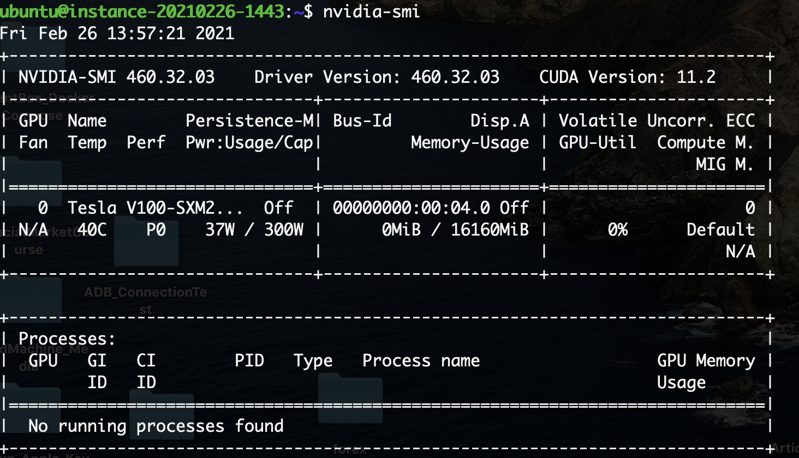This screenshot has width=799, height=458.
Task: Click the 0% GPU utilization value
Action: 617,230
